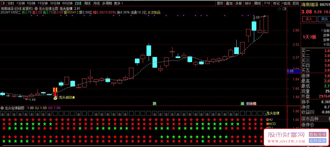This screenshot has height=147, width=330.
Task: Select the 60分钟 period tab
Action: (67, 3)
